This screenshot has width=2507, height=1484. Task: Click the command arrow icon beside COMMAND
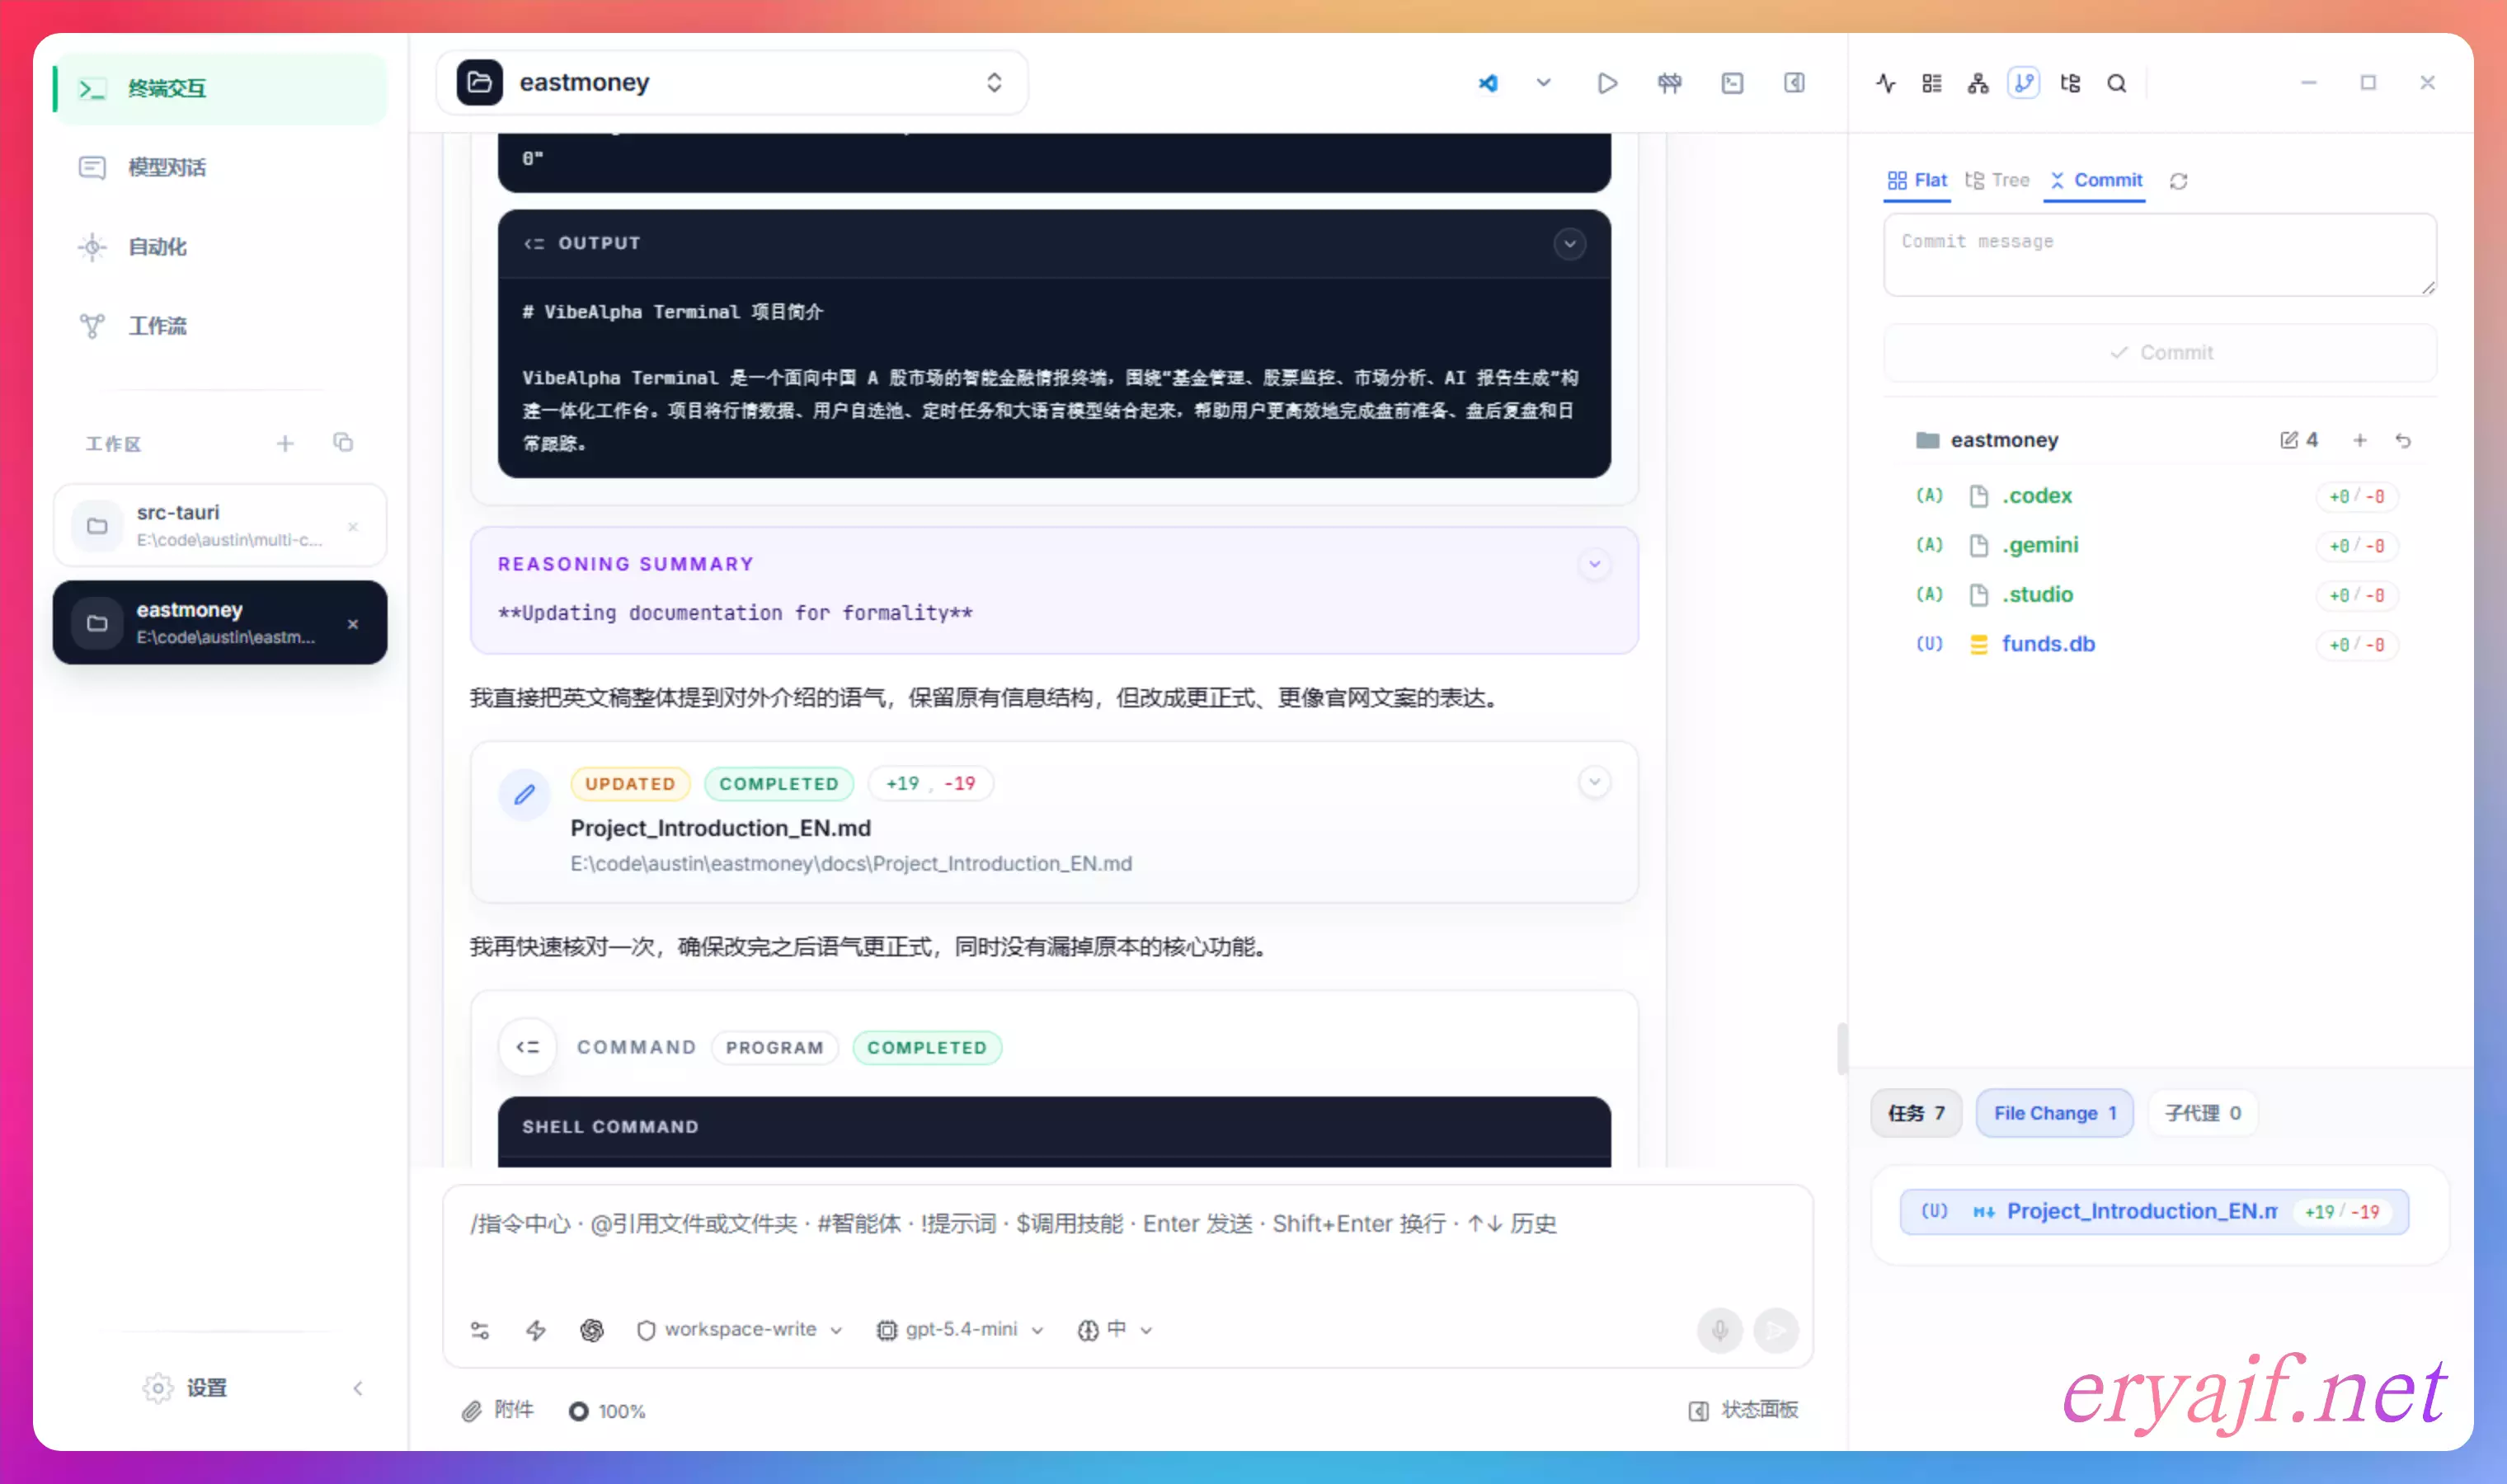click(527, 1047)
